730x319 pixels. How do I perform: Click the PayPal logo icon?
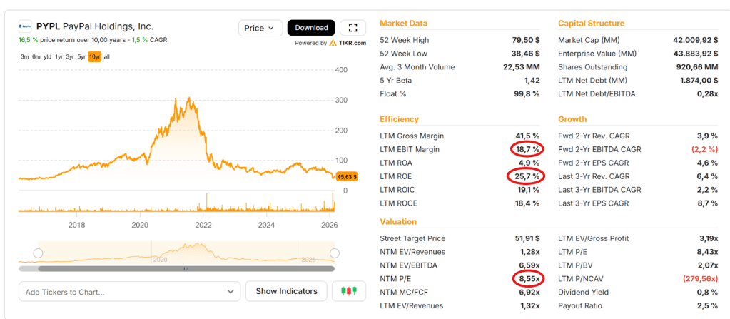[x=25, y=26]
